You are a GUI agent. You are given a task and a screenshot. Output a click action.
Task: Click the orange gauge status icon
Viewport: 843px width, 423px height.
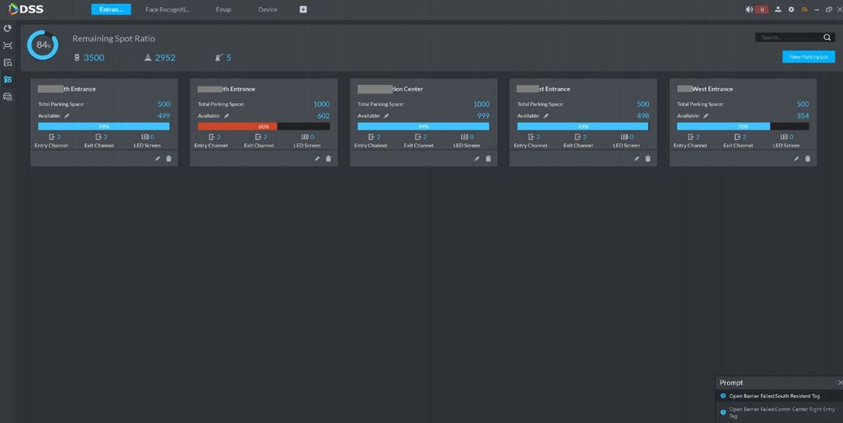pyautogui.click(x=804, y=10)
